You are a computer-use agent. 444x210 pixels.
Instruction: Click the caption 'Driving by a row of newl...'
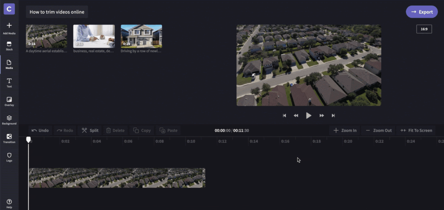pyautogui.click(x=141, y=51)
